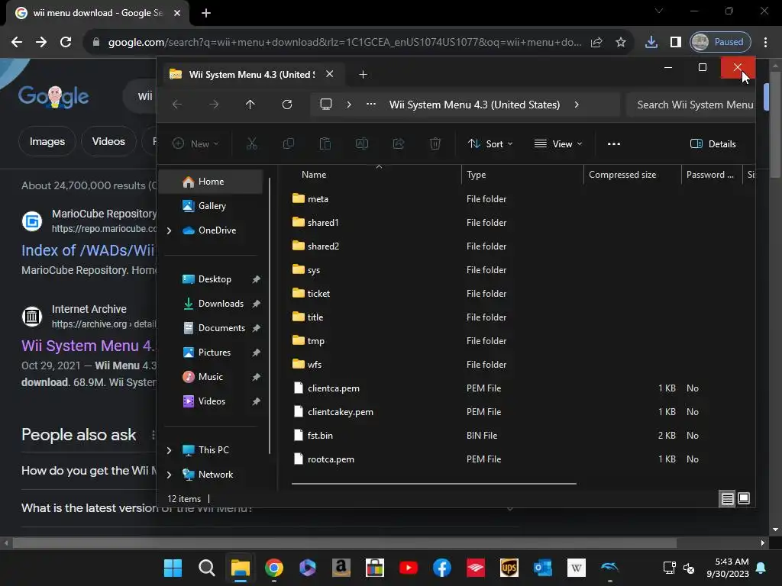Select the wii menu download Chrome tab
This screenshot has height=586, width=782.
point(98,13)
